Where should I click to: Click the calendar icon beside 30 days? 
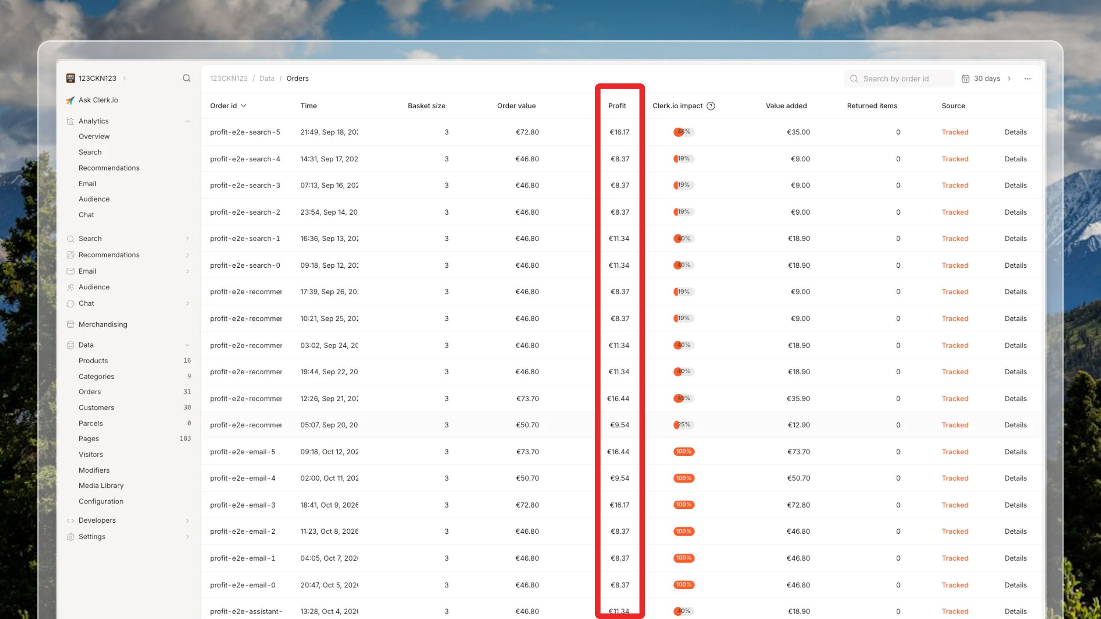[x=965, y=79]
